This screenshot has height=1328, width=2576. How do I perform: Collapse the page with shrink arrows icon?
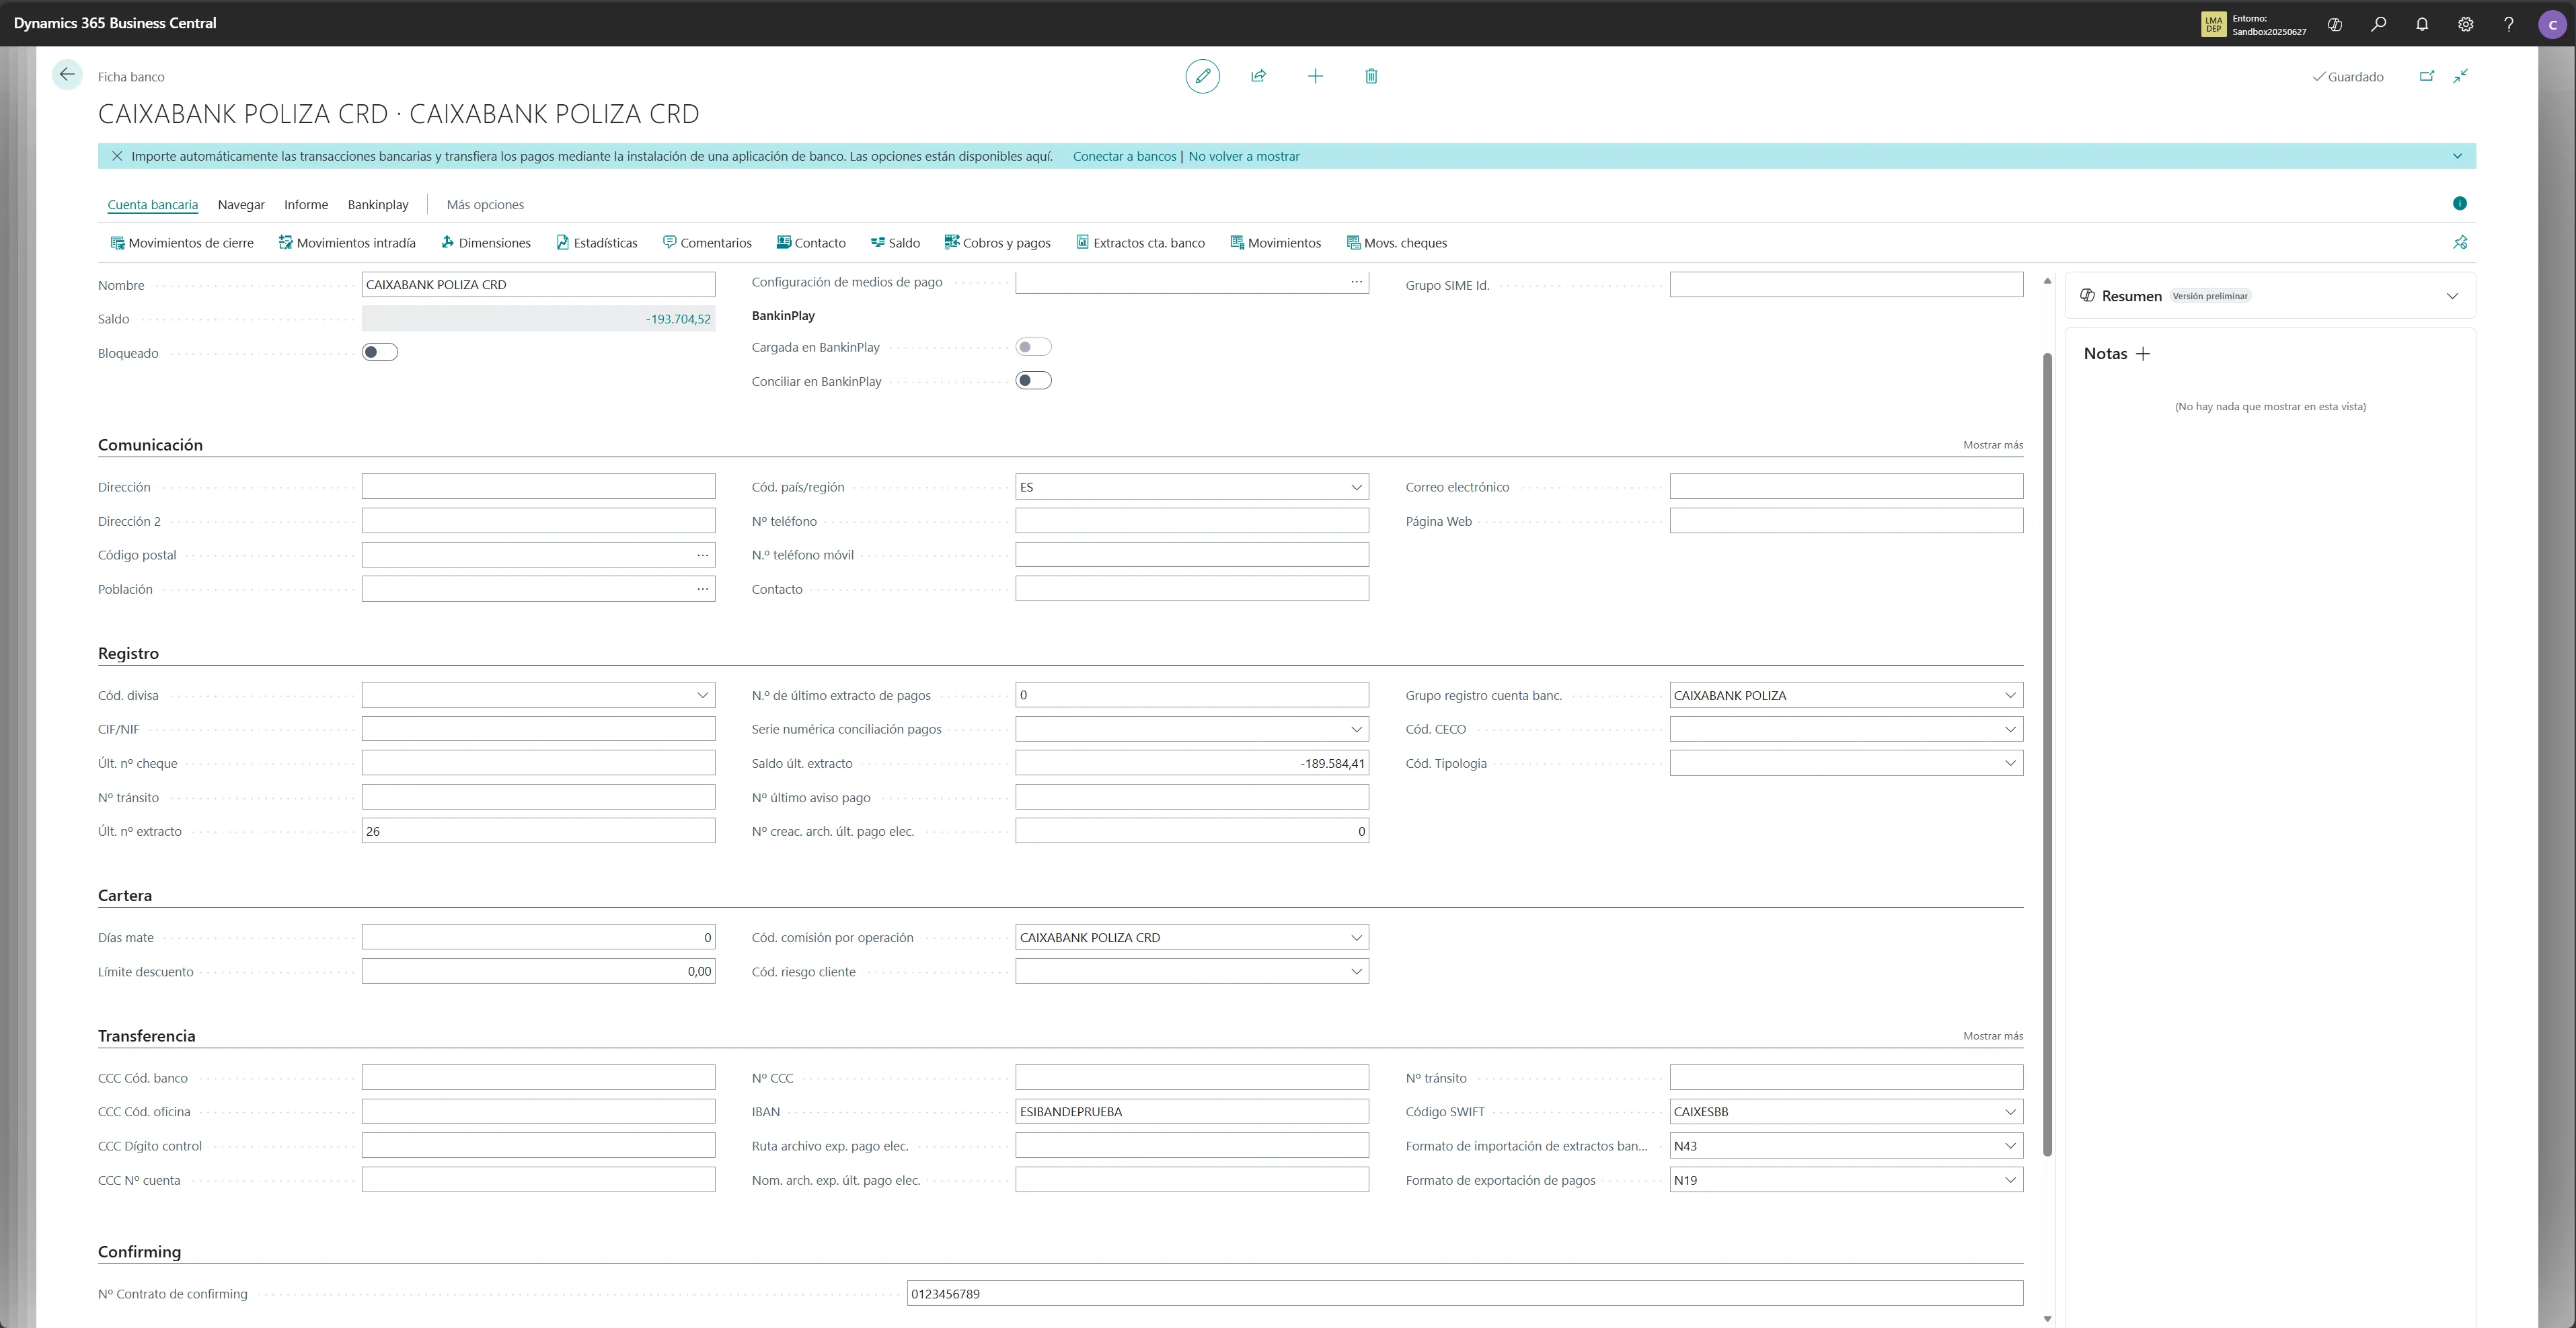(2461, 76)
